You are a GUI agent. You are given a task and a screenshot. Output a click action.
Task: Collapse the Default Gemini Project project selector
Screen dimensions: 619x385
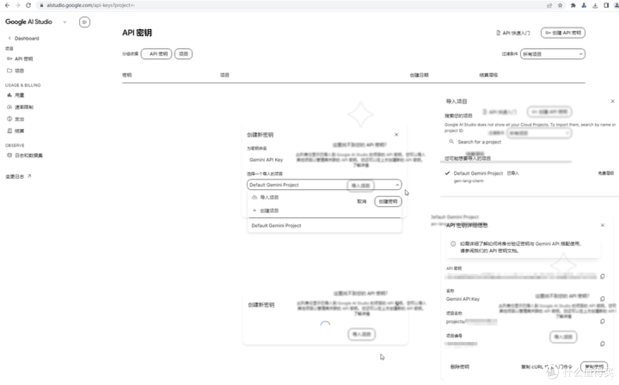(324, 184)
